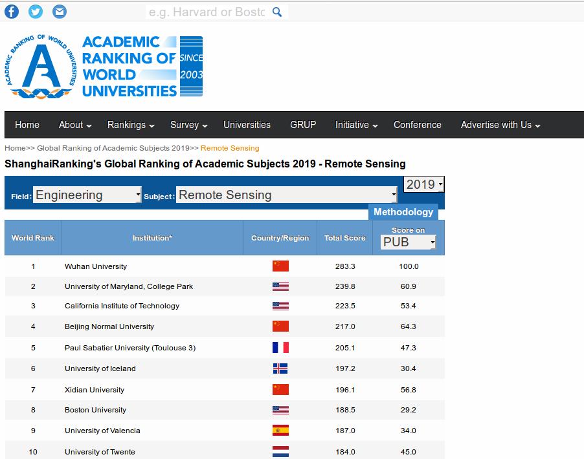Open University of Maryland, College Park link
584x459 pixels.
pyautogui.click(x=128, y=286)
